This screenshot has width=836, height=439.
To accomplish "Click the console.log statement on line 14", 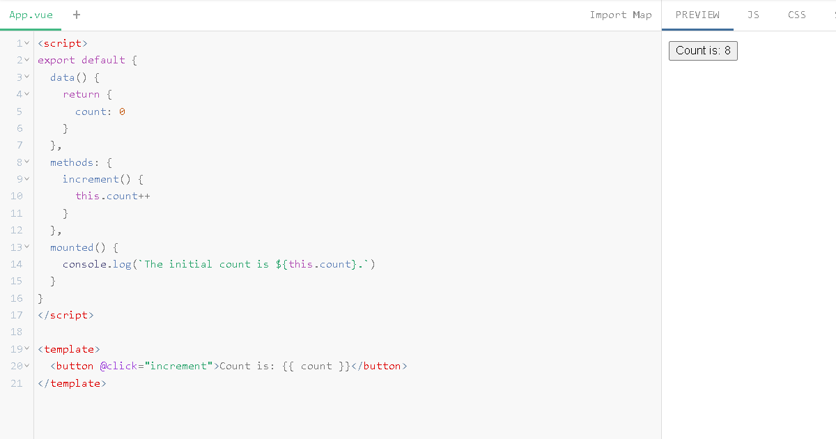I will [219, 264].
